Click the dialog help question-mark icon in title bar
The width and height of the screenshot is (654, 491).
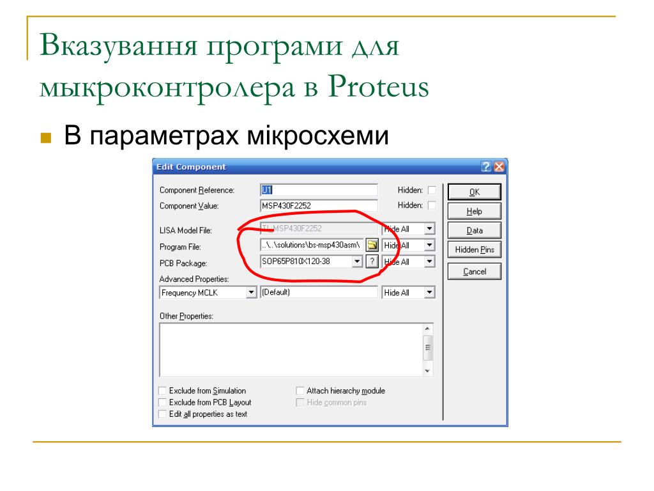click(x=486, y=167)
